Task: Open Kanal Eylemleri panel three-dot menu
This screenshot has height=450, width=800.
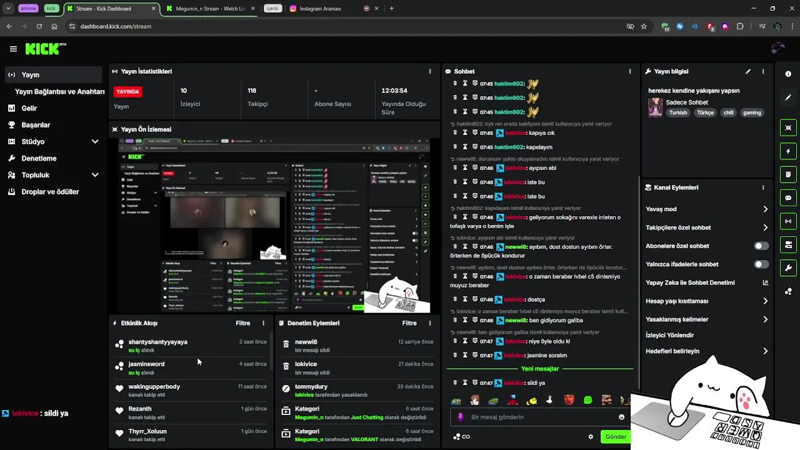Action: 763,187
